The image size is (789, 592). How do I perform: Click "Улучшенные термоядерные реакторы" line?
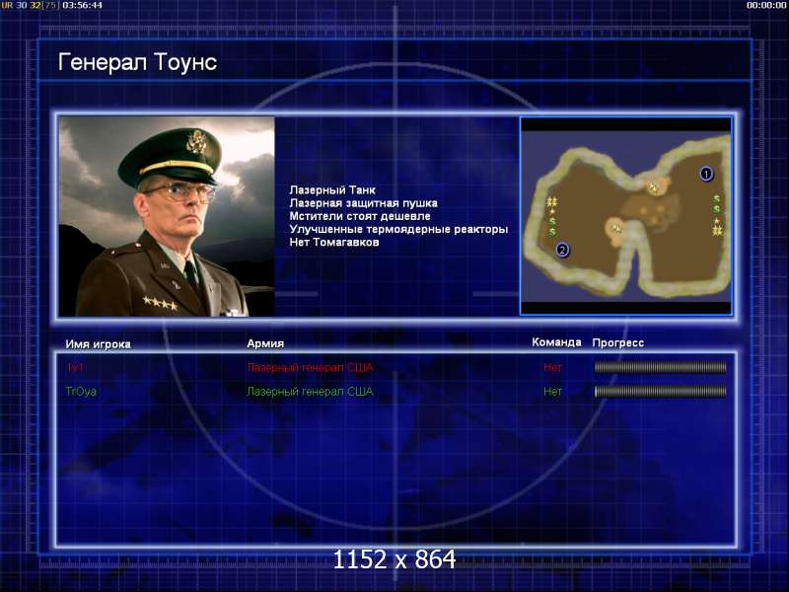click(398, 229)
